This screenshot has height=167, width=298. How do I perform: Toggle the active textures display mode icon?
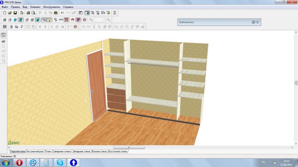pos(20,19)
